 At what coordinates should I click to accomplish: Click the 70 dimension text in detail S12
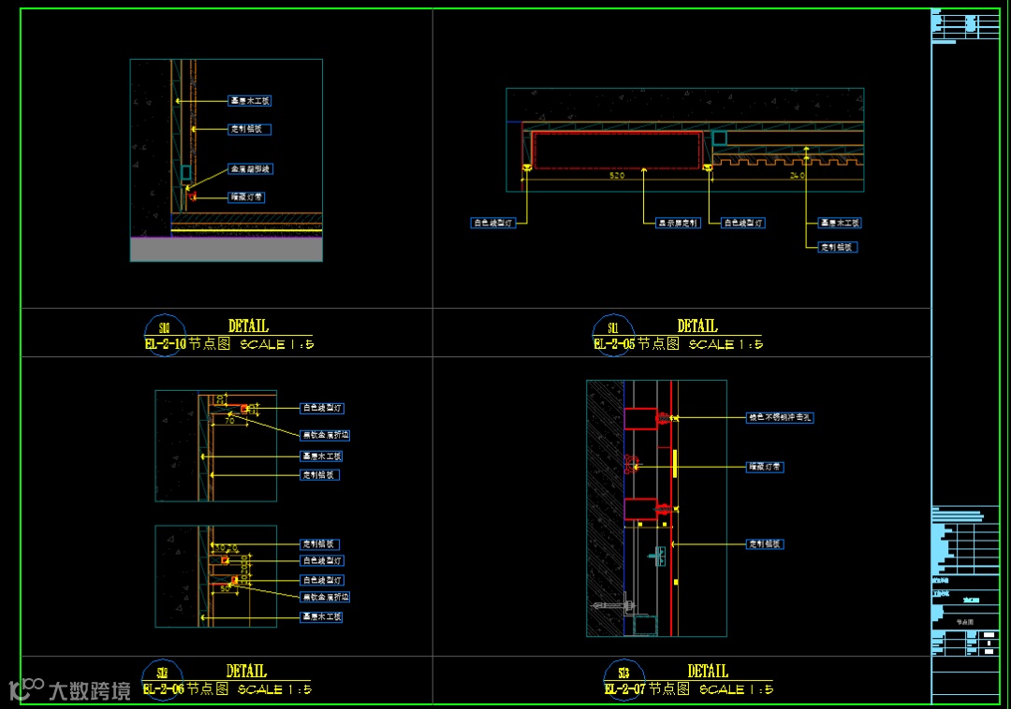229,421
